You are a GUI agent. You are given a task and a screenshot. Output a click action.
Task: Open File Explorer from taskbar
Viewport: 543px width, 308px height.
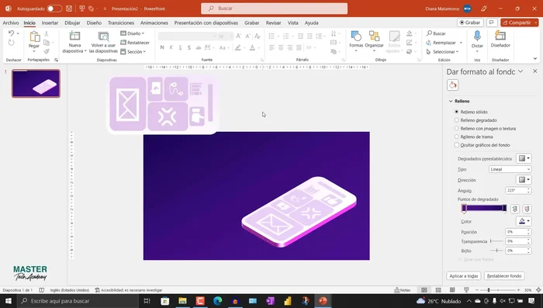click(182, 301)
